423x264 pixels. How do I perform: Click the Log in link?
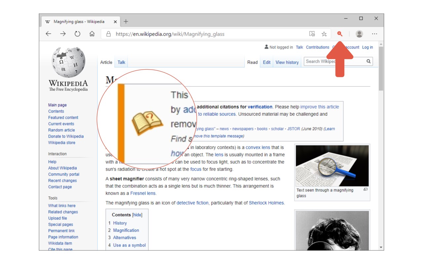click(x=367, y=48)
